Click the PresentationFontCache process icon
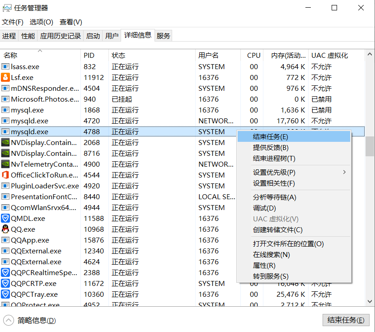The image size is (375, 332). click(5, 196)
